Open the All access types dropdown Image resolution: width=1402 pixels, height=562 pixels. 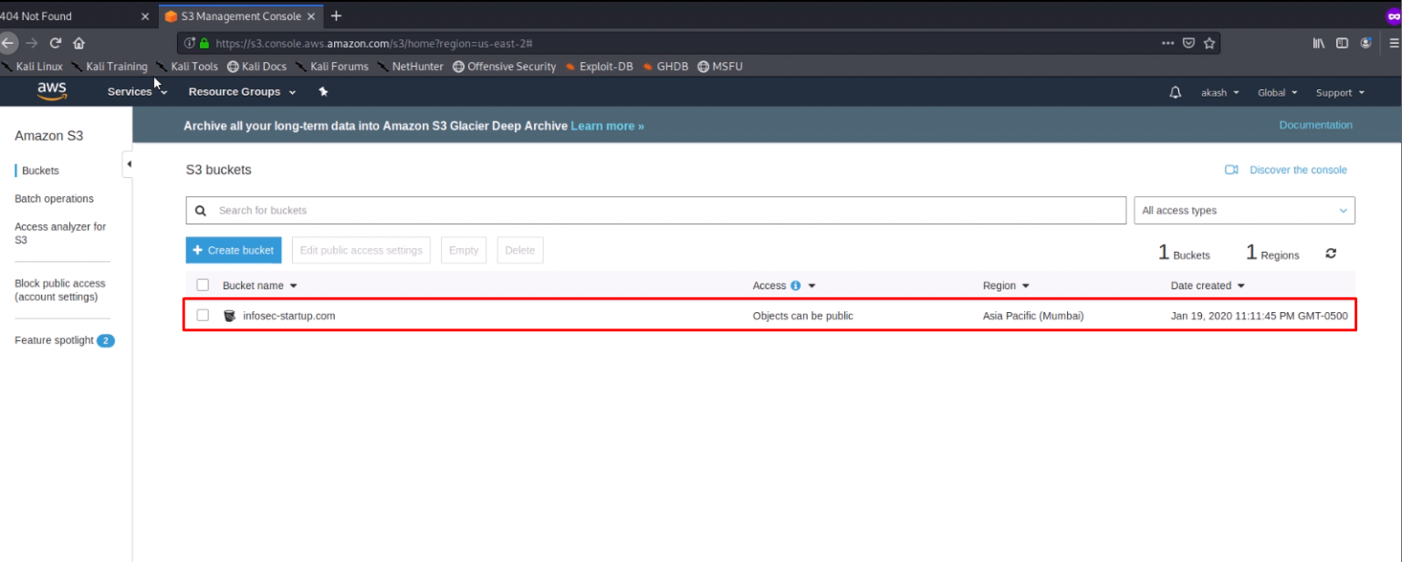[1244, 210]
